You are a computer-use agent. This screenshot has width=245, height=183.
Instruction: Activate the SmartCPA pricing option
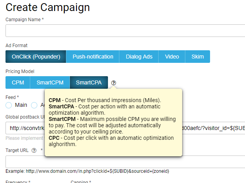coord(89,82)
